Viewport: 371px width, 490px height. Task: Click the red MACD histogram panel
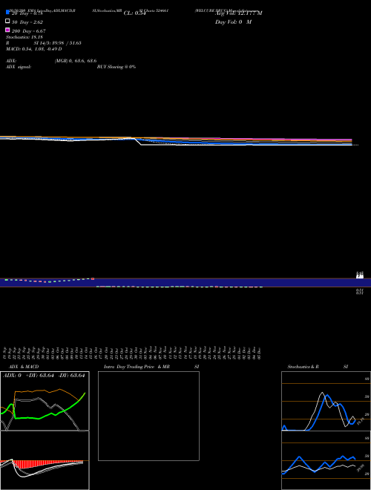click(x=45, y=460)
